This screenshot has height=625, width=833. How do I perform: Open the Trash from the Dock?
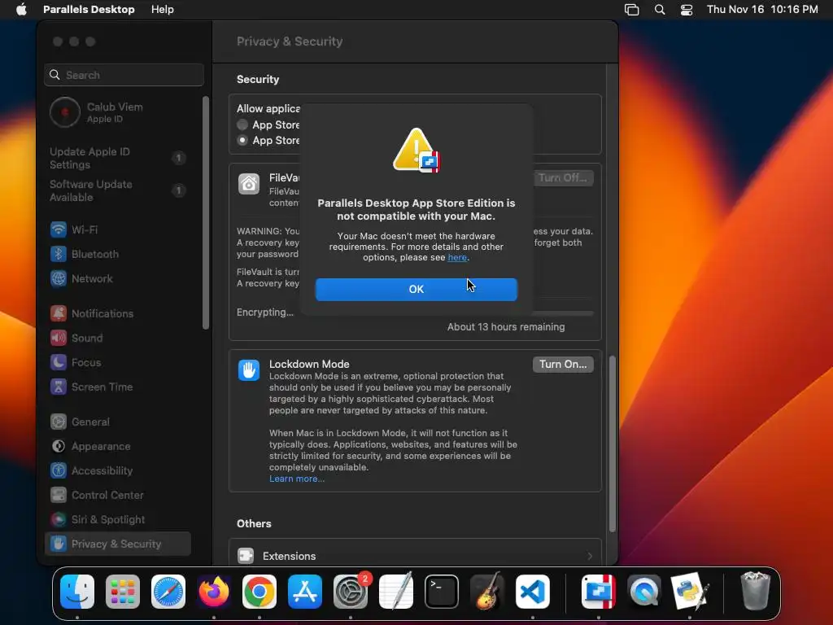(755, 592)
